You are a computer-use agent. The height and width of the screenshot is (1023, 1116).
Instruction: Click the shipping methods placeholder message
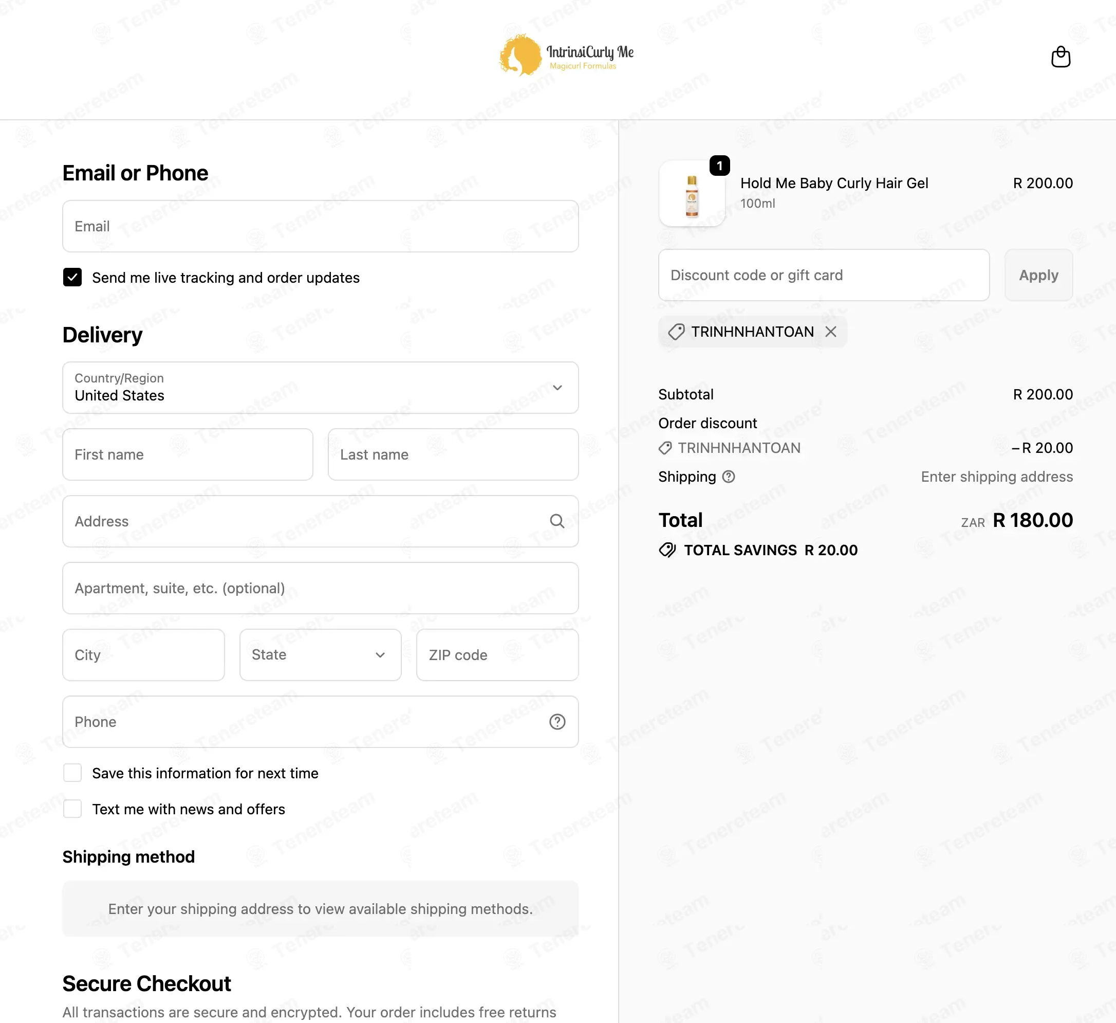point(320,908)
